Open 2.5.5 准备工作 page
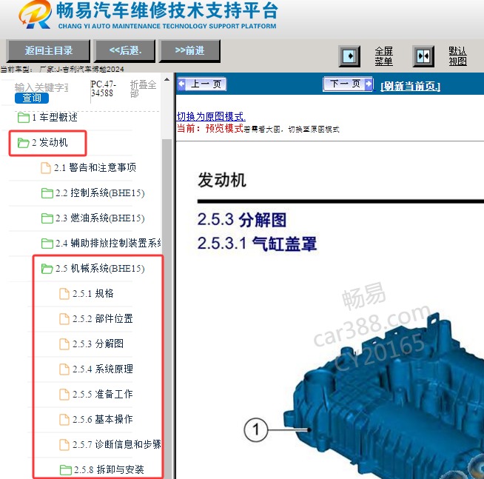This screenshot has height=479, width=484. click(103, 395)
